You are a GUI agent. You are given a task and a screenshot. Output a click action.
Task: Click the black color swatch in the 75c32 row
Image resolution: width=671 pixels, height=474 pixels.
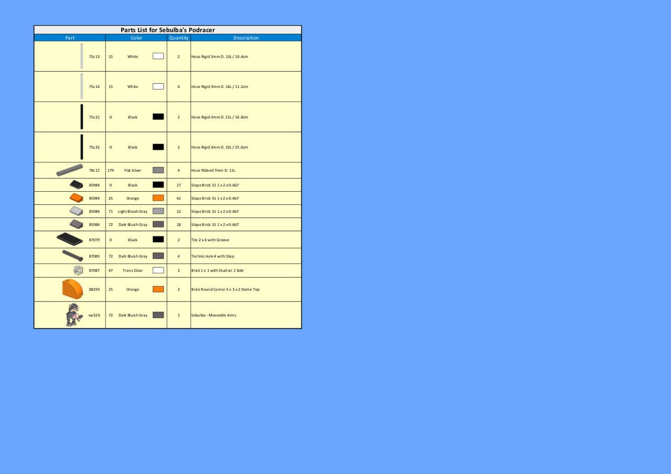tap(158, 147)
